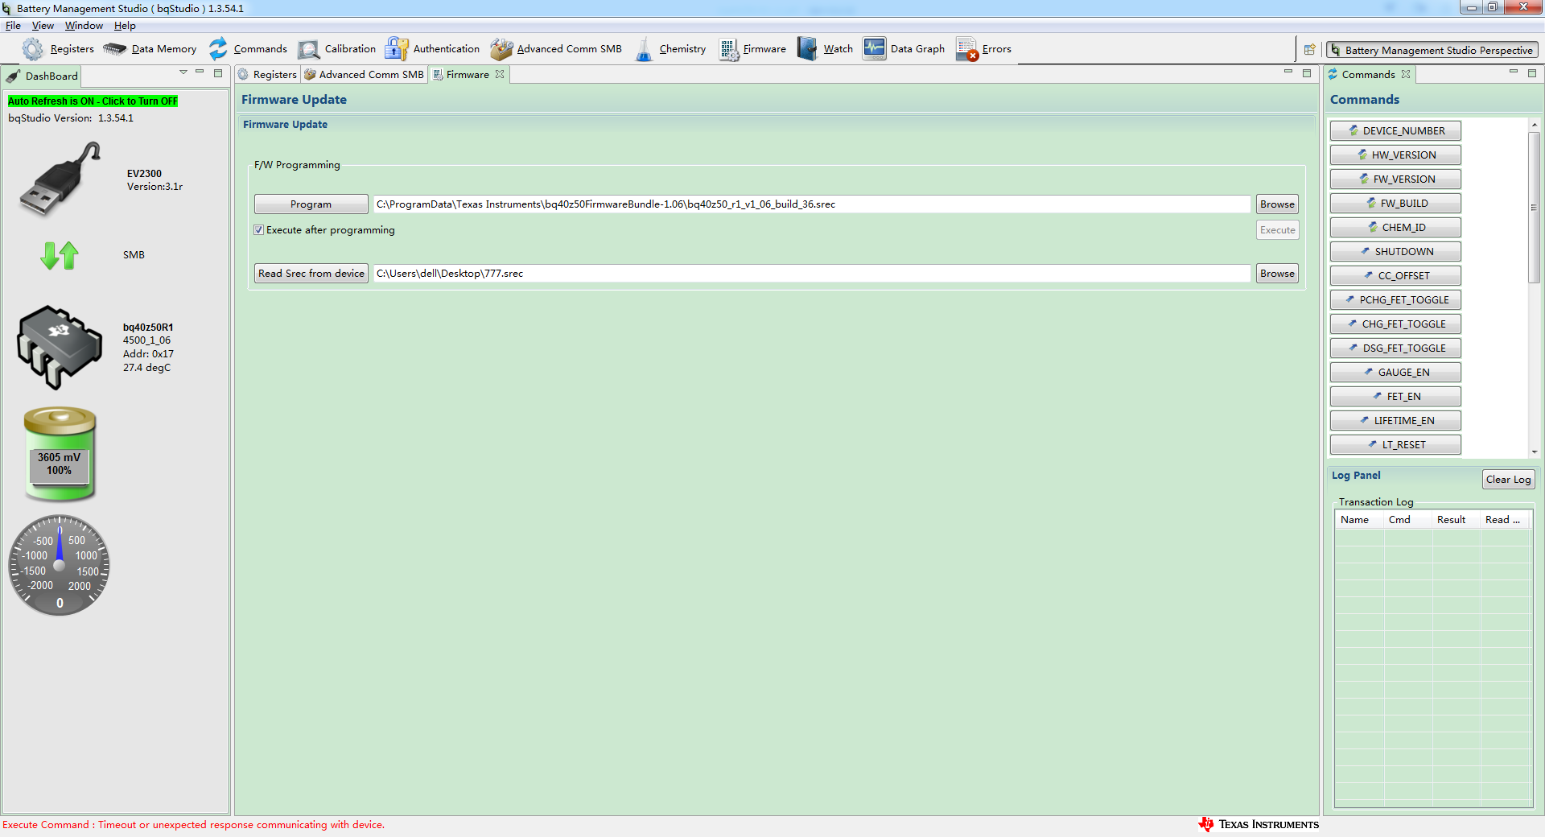
Task: Close the Commands view tab
Action: pyautogui.click(x=1406, y=74)
